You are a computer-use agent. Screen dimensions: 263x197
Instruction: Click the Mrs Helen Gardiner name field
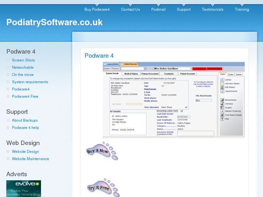[173, 69]
